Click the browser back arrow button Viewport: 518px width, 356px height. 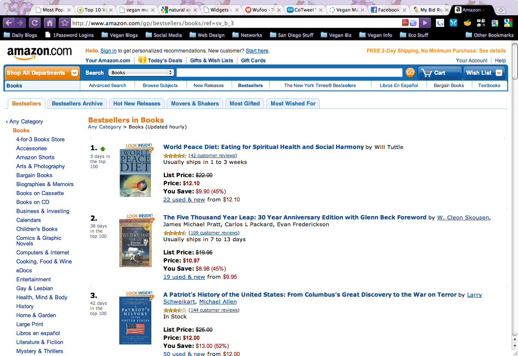[x=9, y=23]
